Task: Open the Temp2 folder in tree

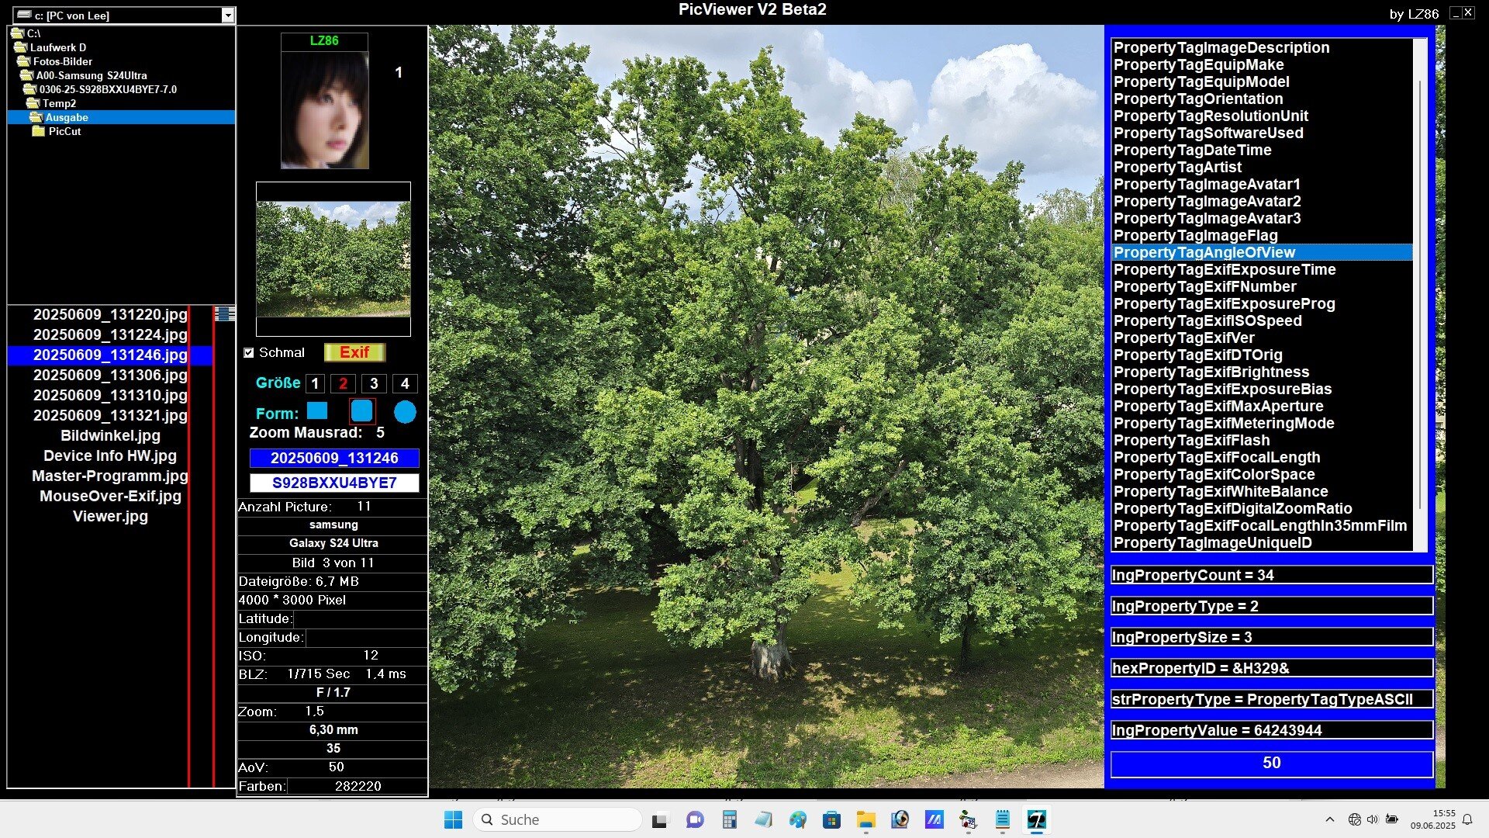Action: [59, 103]
